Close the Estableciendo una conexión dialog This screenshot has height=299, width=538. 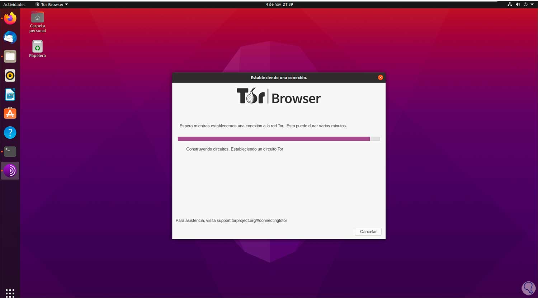coord(380,77)
